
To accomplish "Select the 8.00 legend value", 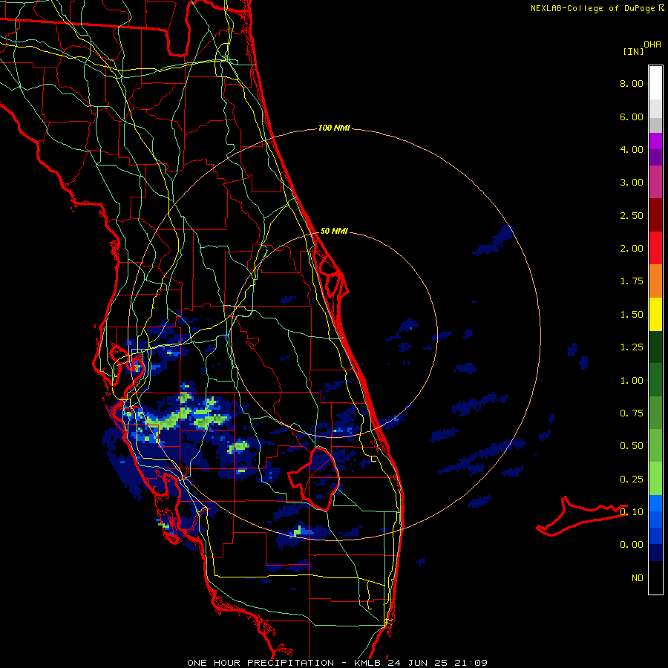I will click(x=632, y=83).
